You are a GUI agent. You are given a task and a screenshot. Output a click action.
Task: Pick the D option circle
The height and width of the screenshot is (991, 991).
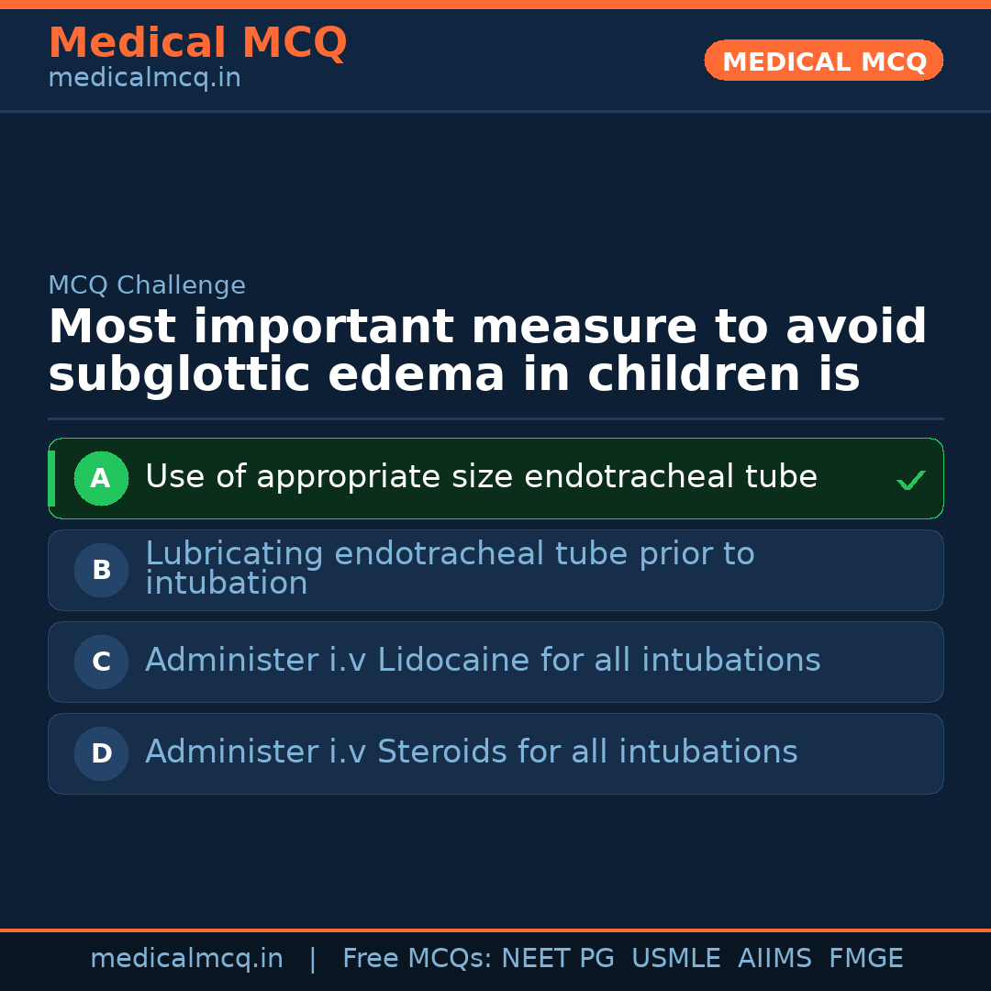tap(101, 753)
